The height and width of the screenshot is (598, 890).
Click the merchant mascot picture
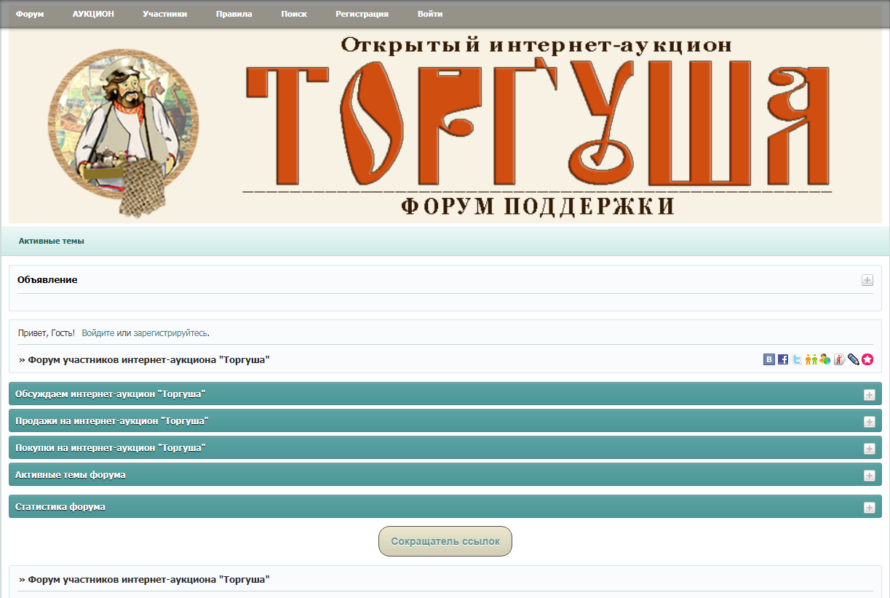122,135
